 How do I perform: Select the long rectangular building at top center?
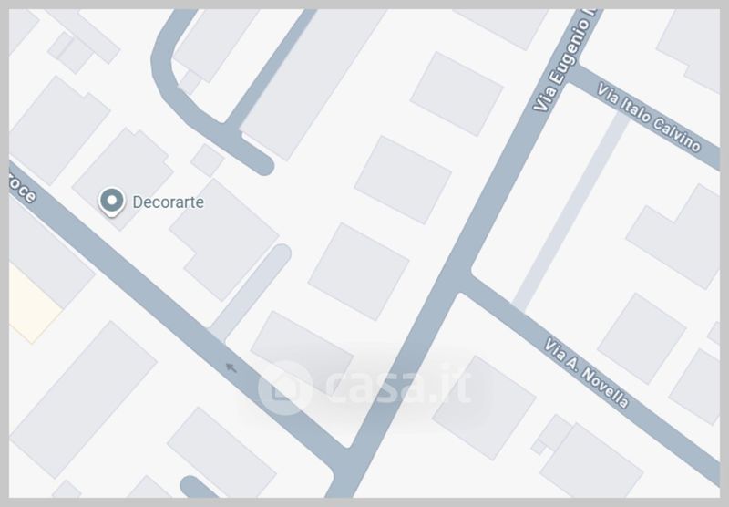pyautogui.click(x=312, y=81)
